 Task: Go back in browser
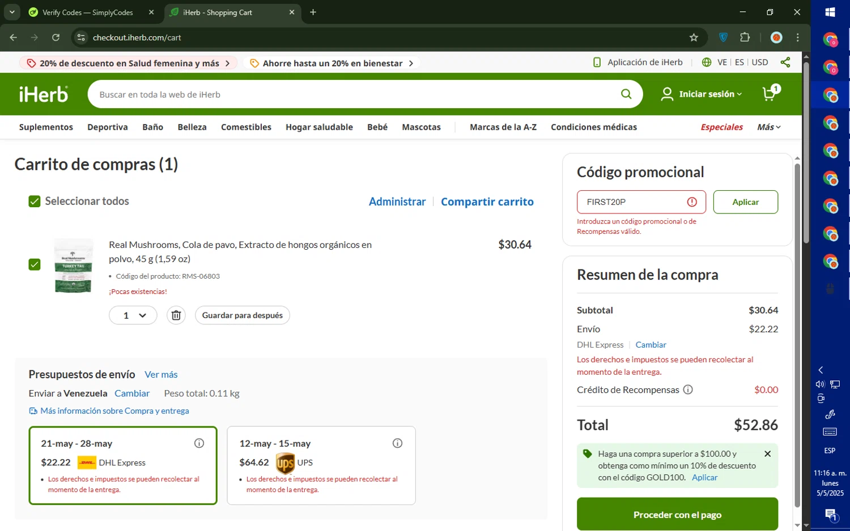pos(13,37)
